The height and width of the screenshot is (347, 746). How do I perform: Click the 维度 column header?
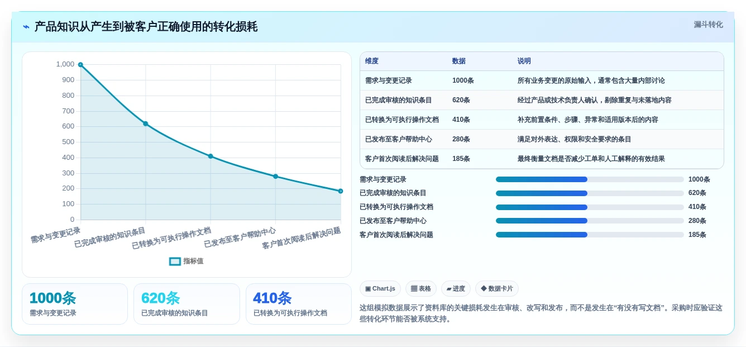pos(372,61)
